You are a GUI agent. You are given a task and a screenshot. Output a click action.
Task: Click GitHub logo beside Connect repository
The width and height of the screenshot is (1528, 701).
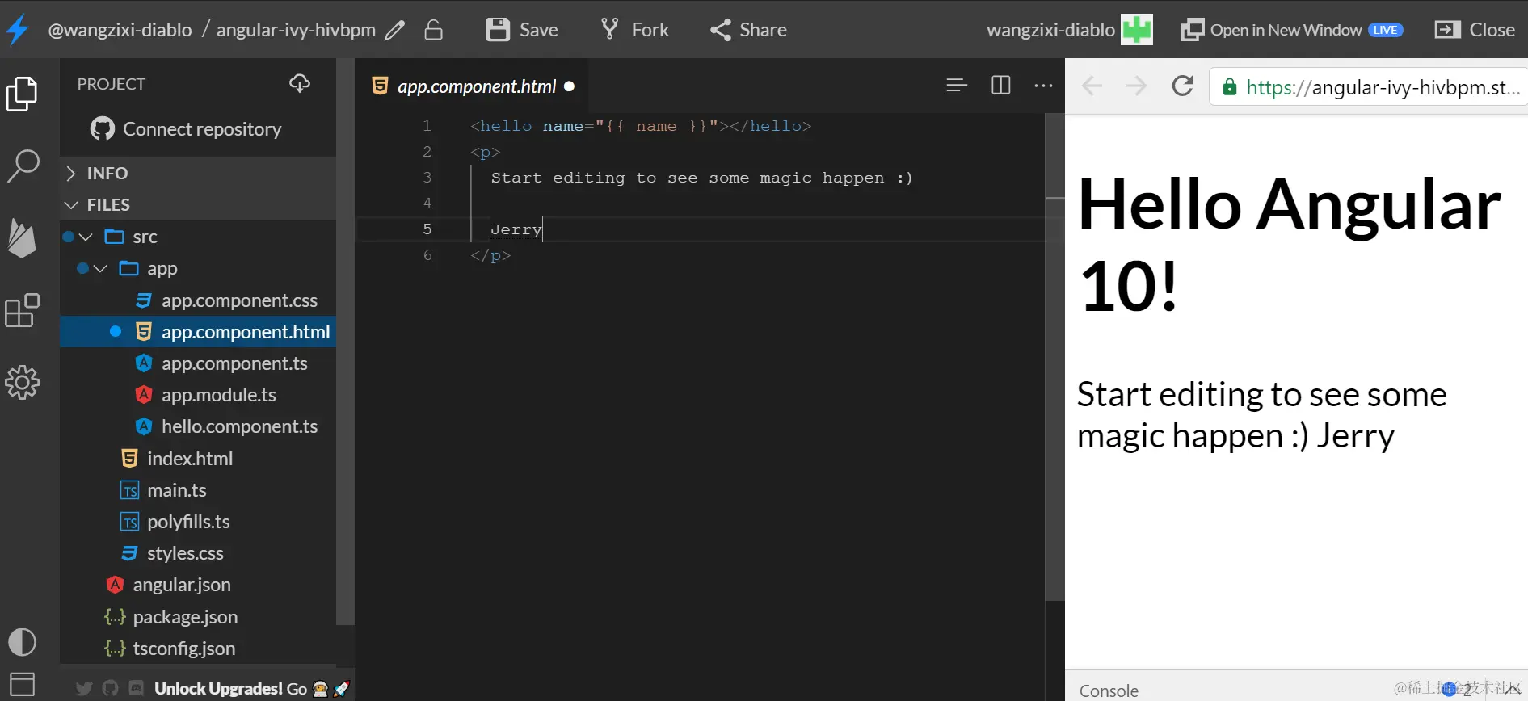(103, 129)
